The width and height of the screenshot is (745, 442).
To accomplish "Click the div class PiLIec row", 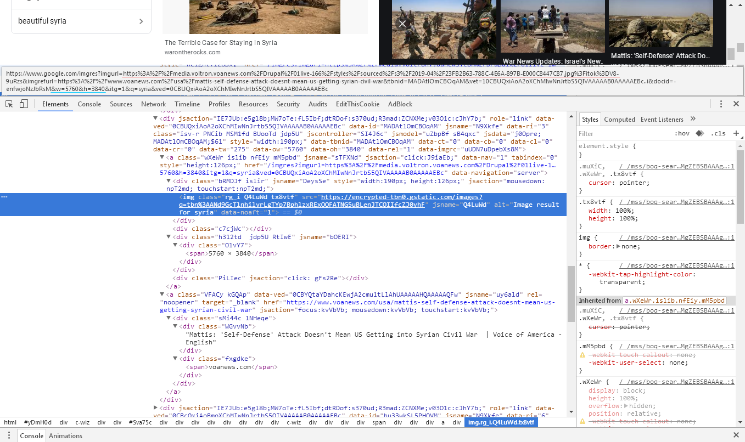I will click(x=270, y=278).
